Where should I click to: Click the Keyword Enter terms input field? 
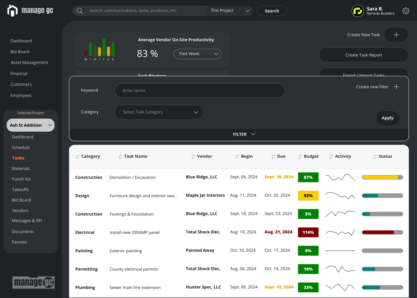pos(200,90)
